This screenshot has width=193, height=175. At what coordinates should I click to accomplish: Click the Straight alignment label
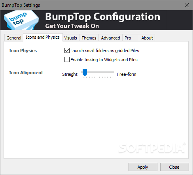coord(70,74)
